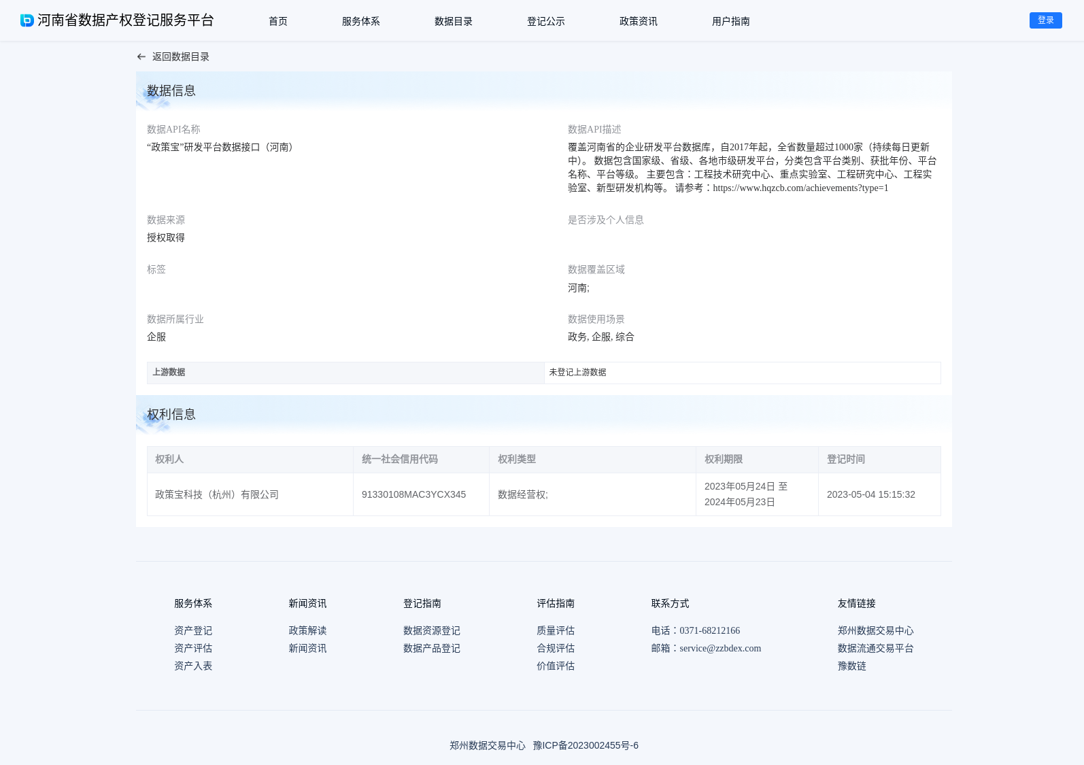Click data source value 授权取得
Viewport: 1084px width, 765px height.
tap(166, 238)
